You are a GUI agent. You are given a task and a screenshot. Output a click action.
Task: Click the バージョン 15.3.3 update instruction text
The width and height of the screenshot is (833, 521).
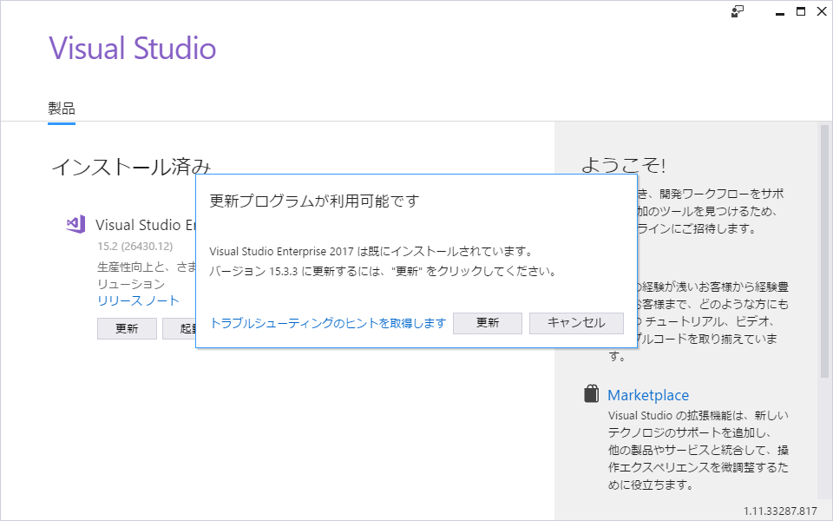click(x=384, y=271)
